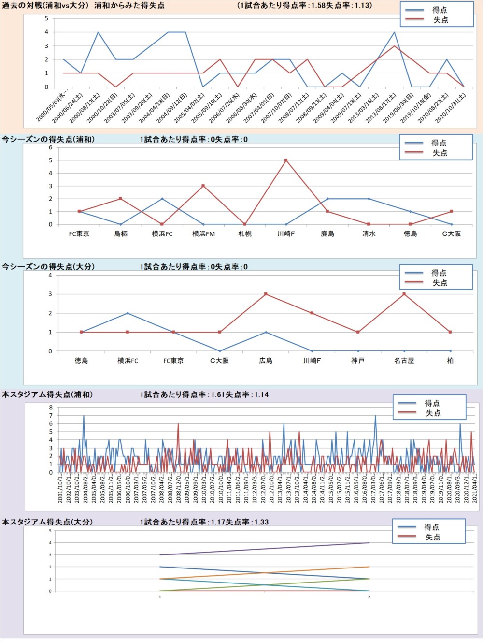Click the x-axis label 2 in bottom chart

369,597
